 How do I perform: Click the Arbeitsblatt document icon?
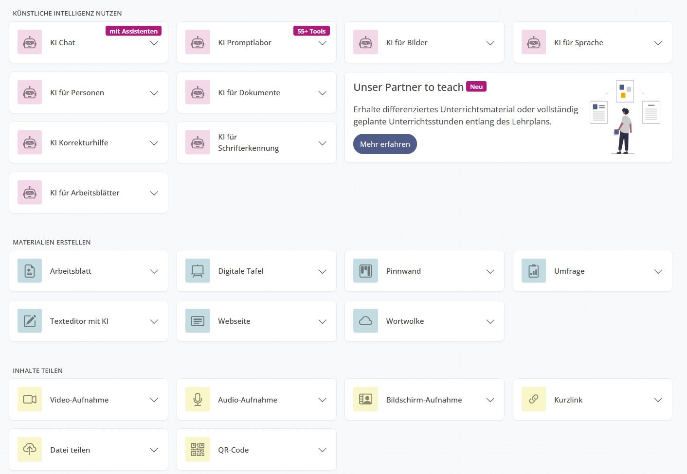(x=30, y=271)
